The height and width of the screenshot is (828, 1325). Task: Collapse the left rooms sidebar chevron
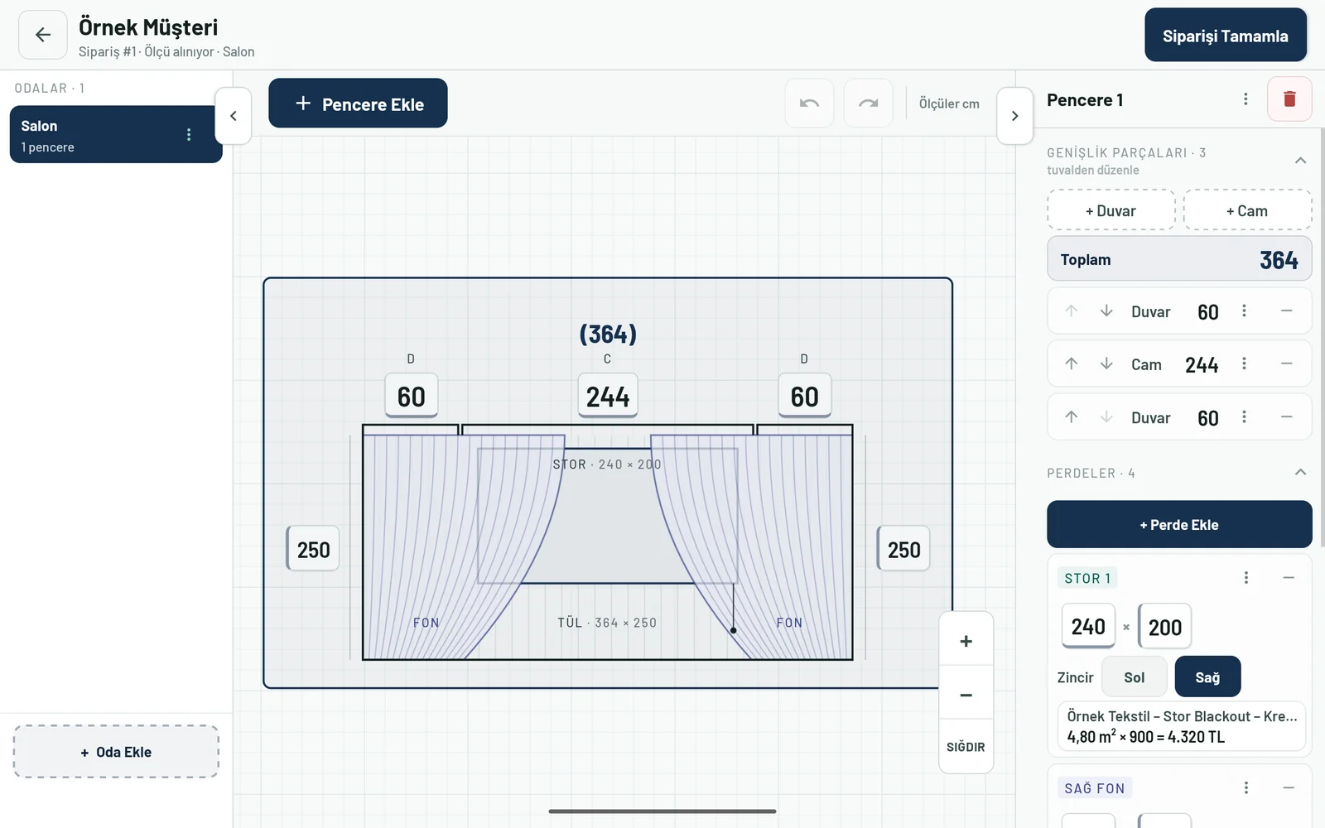[233, 116]
